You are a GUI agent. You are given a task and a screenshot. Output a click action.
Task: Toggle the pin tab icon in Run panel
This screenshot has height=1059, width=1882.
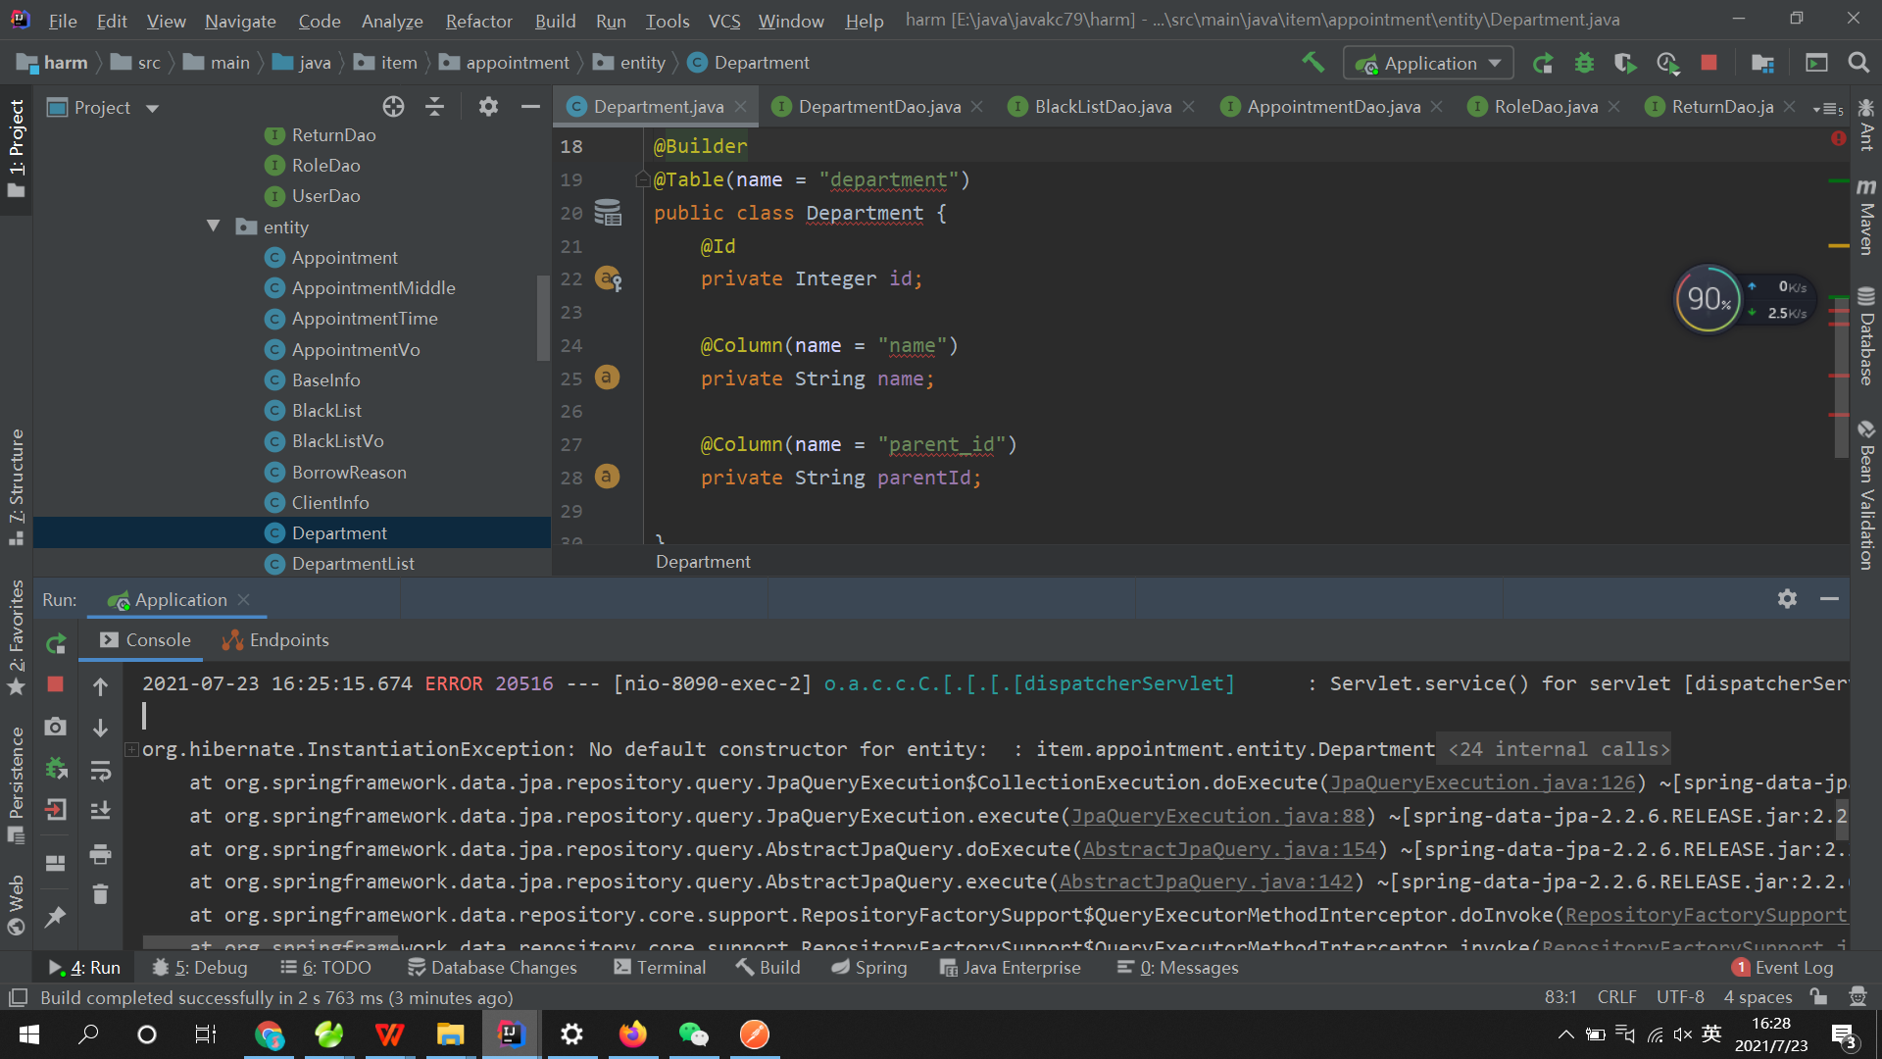click(56, 917)
